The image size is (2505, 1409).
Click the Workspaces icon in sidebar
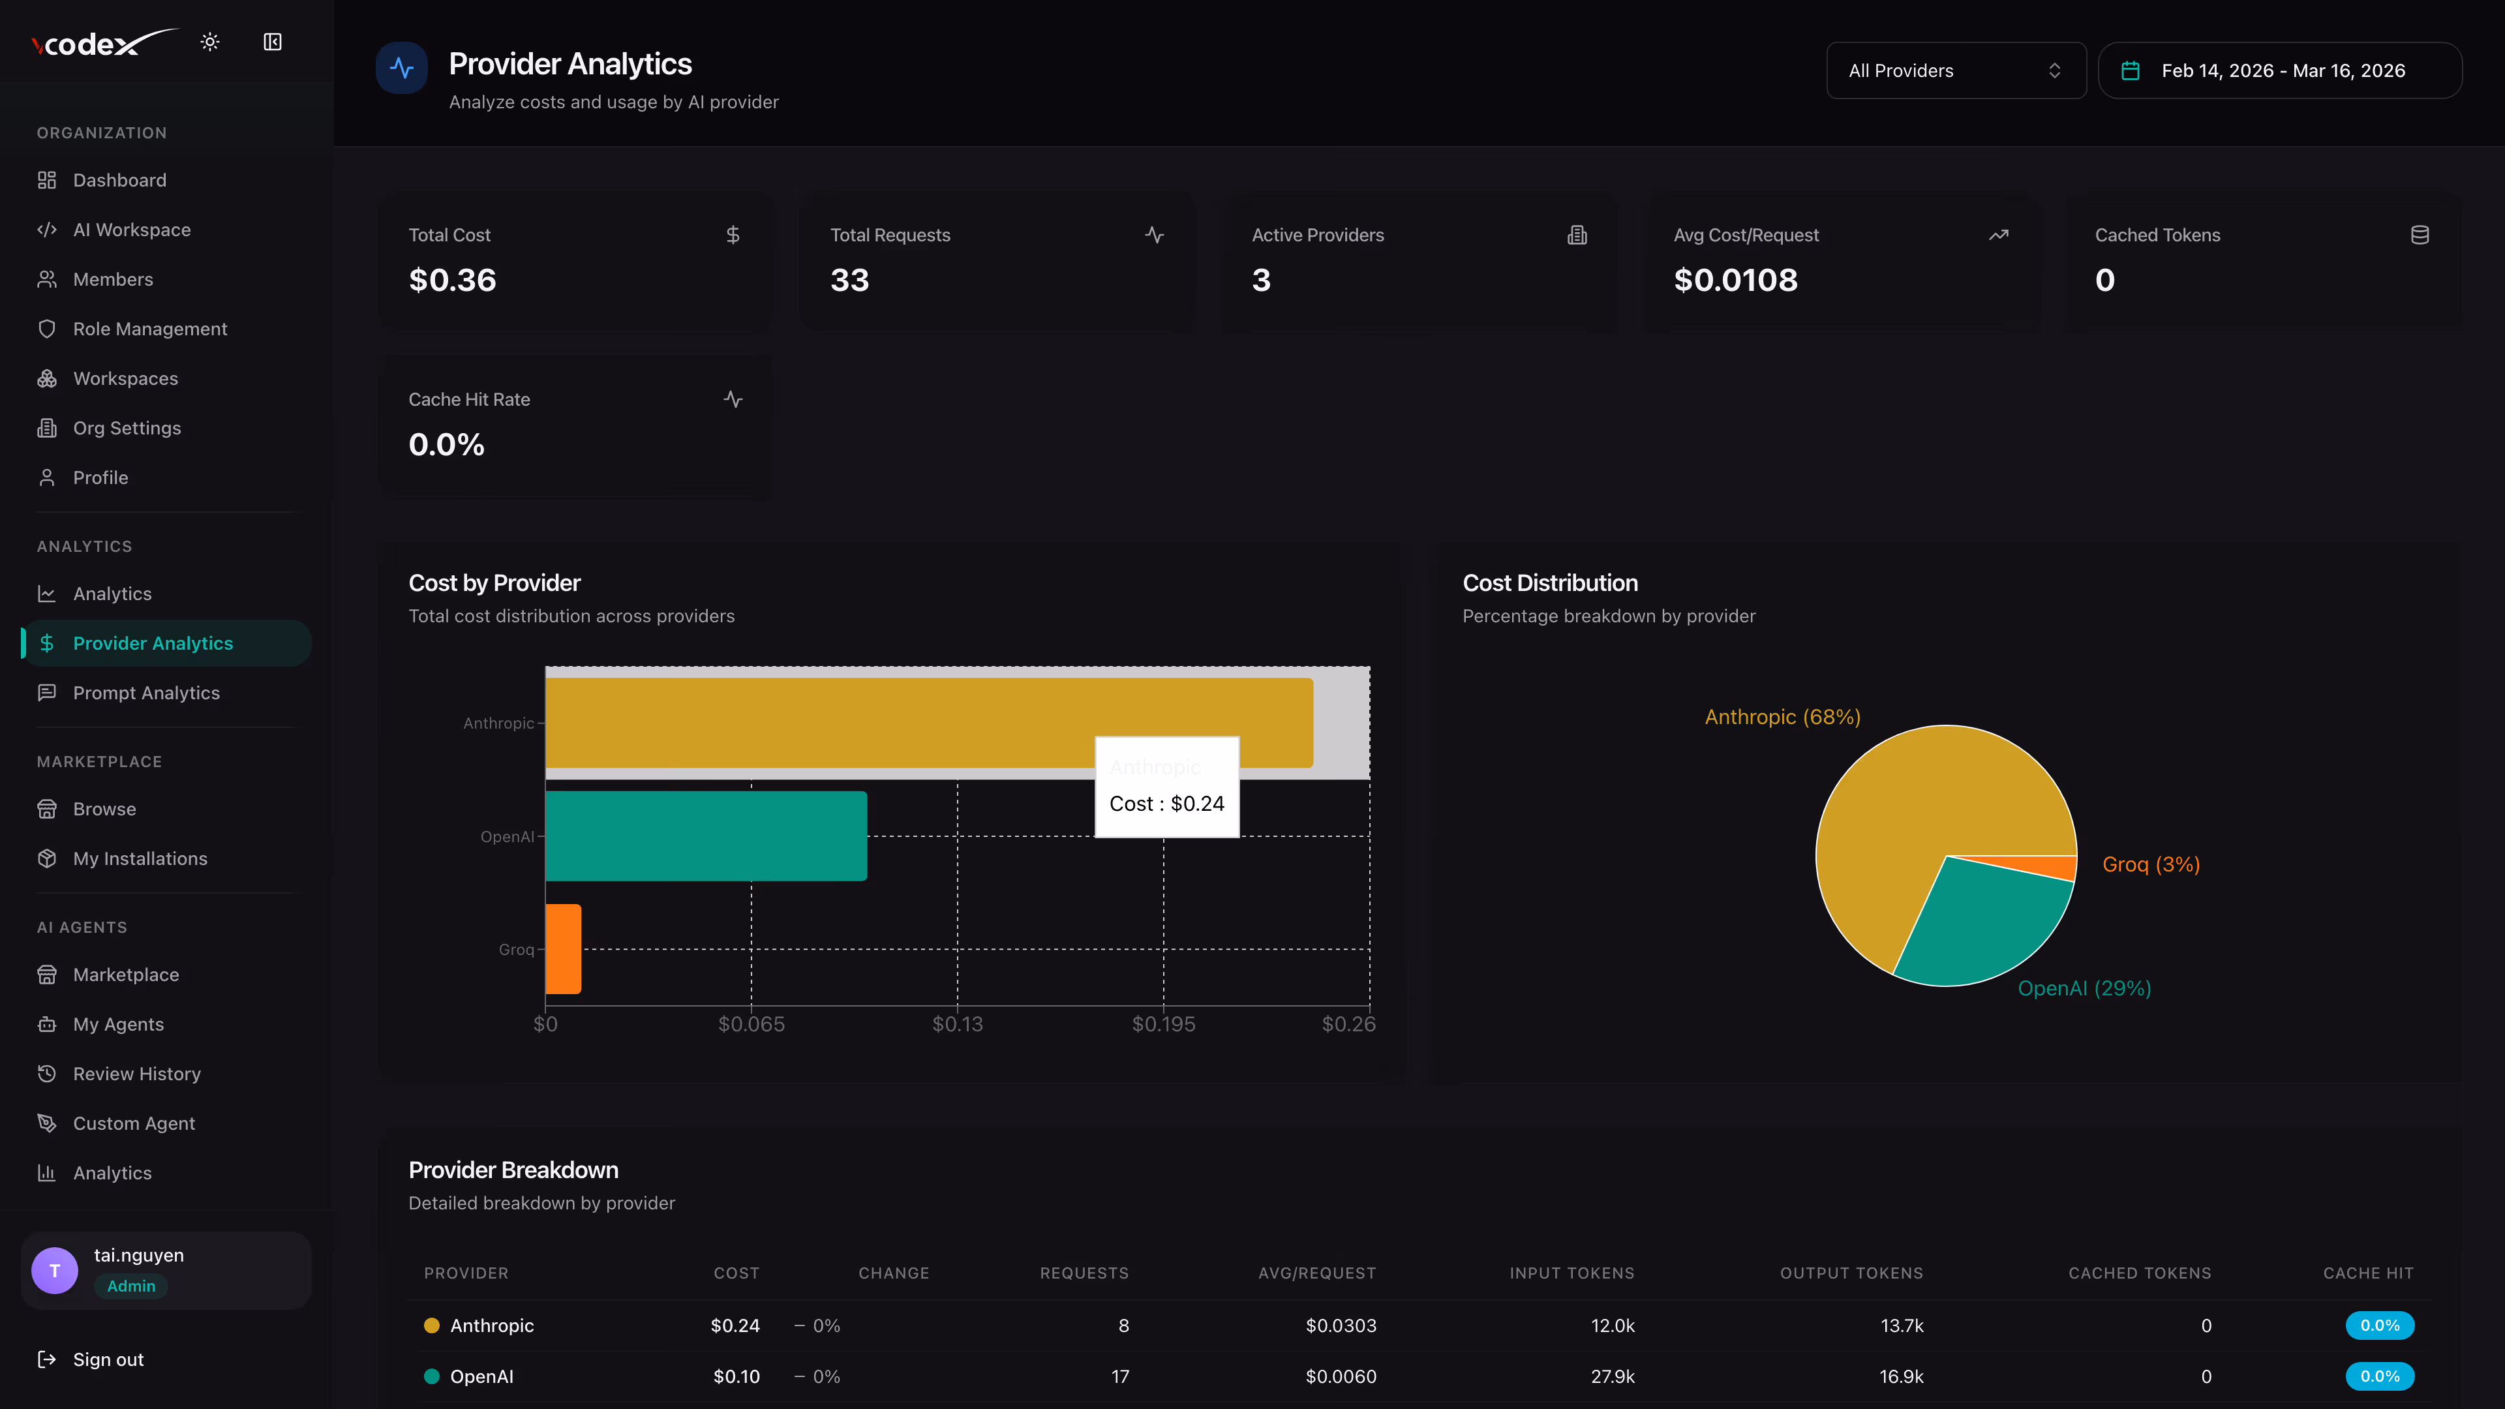[x=47, y=378]
